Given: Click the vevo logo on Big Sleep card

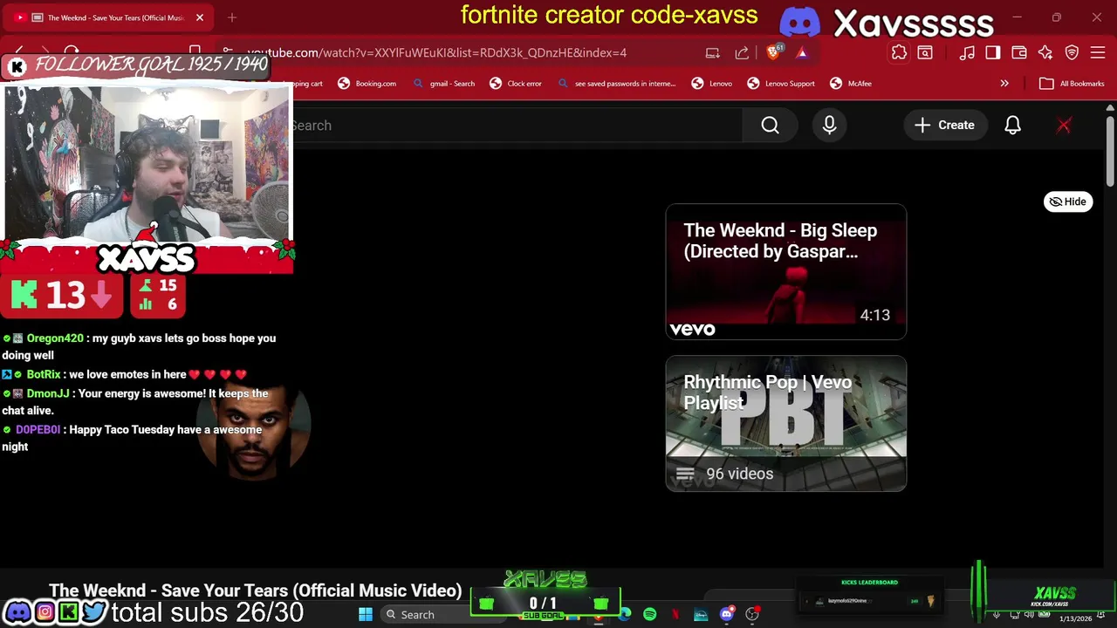Looking at the screenshot, I should pyautogui.click(x=692, y=329).
